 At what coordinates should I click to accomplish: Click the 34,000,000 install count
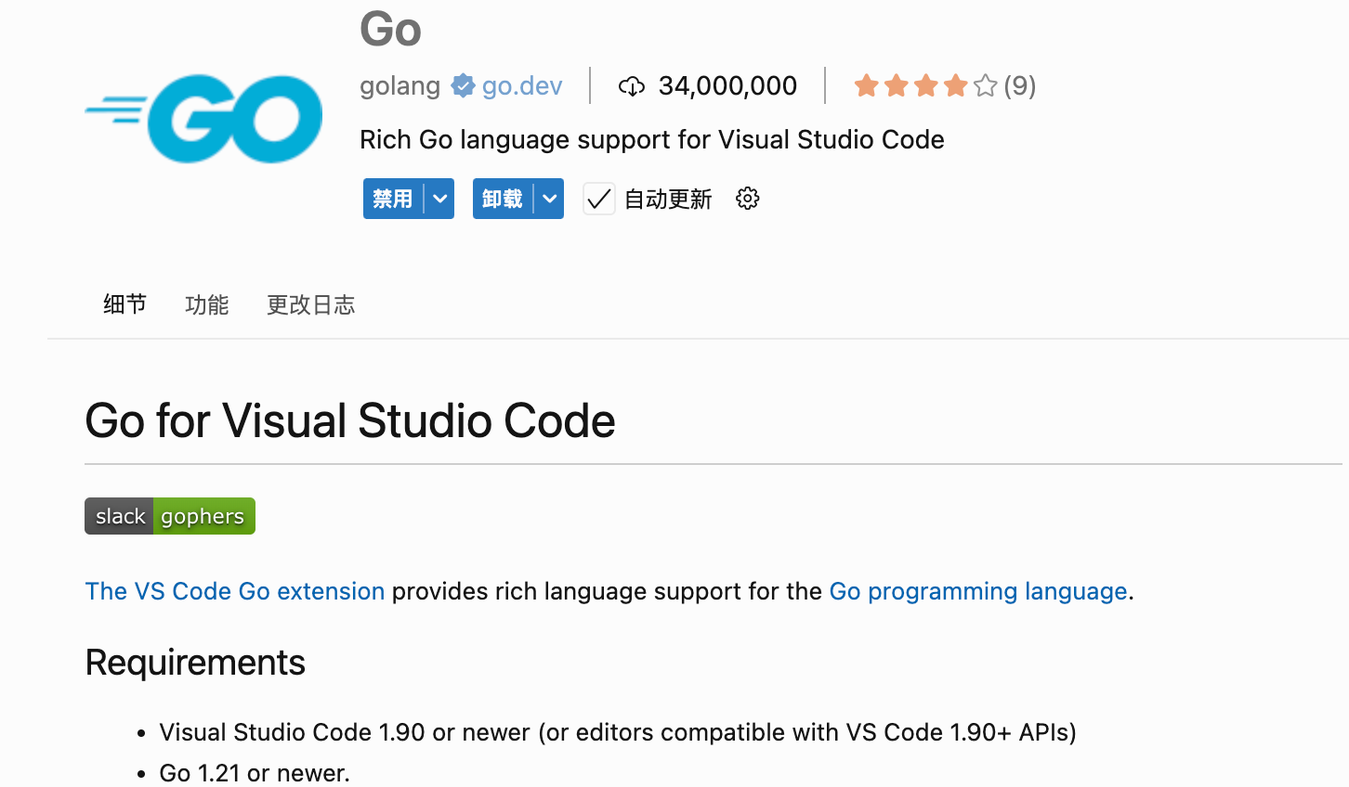727,85
